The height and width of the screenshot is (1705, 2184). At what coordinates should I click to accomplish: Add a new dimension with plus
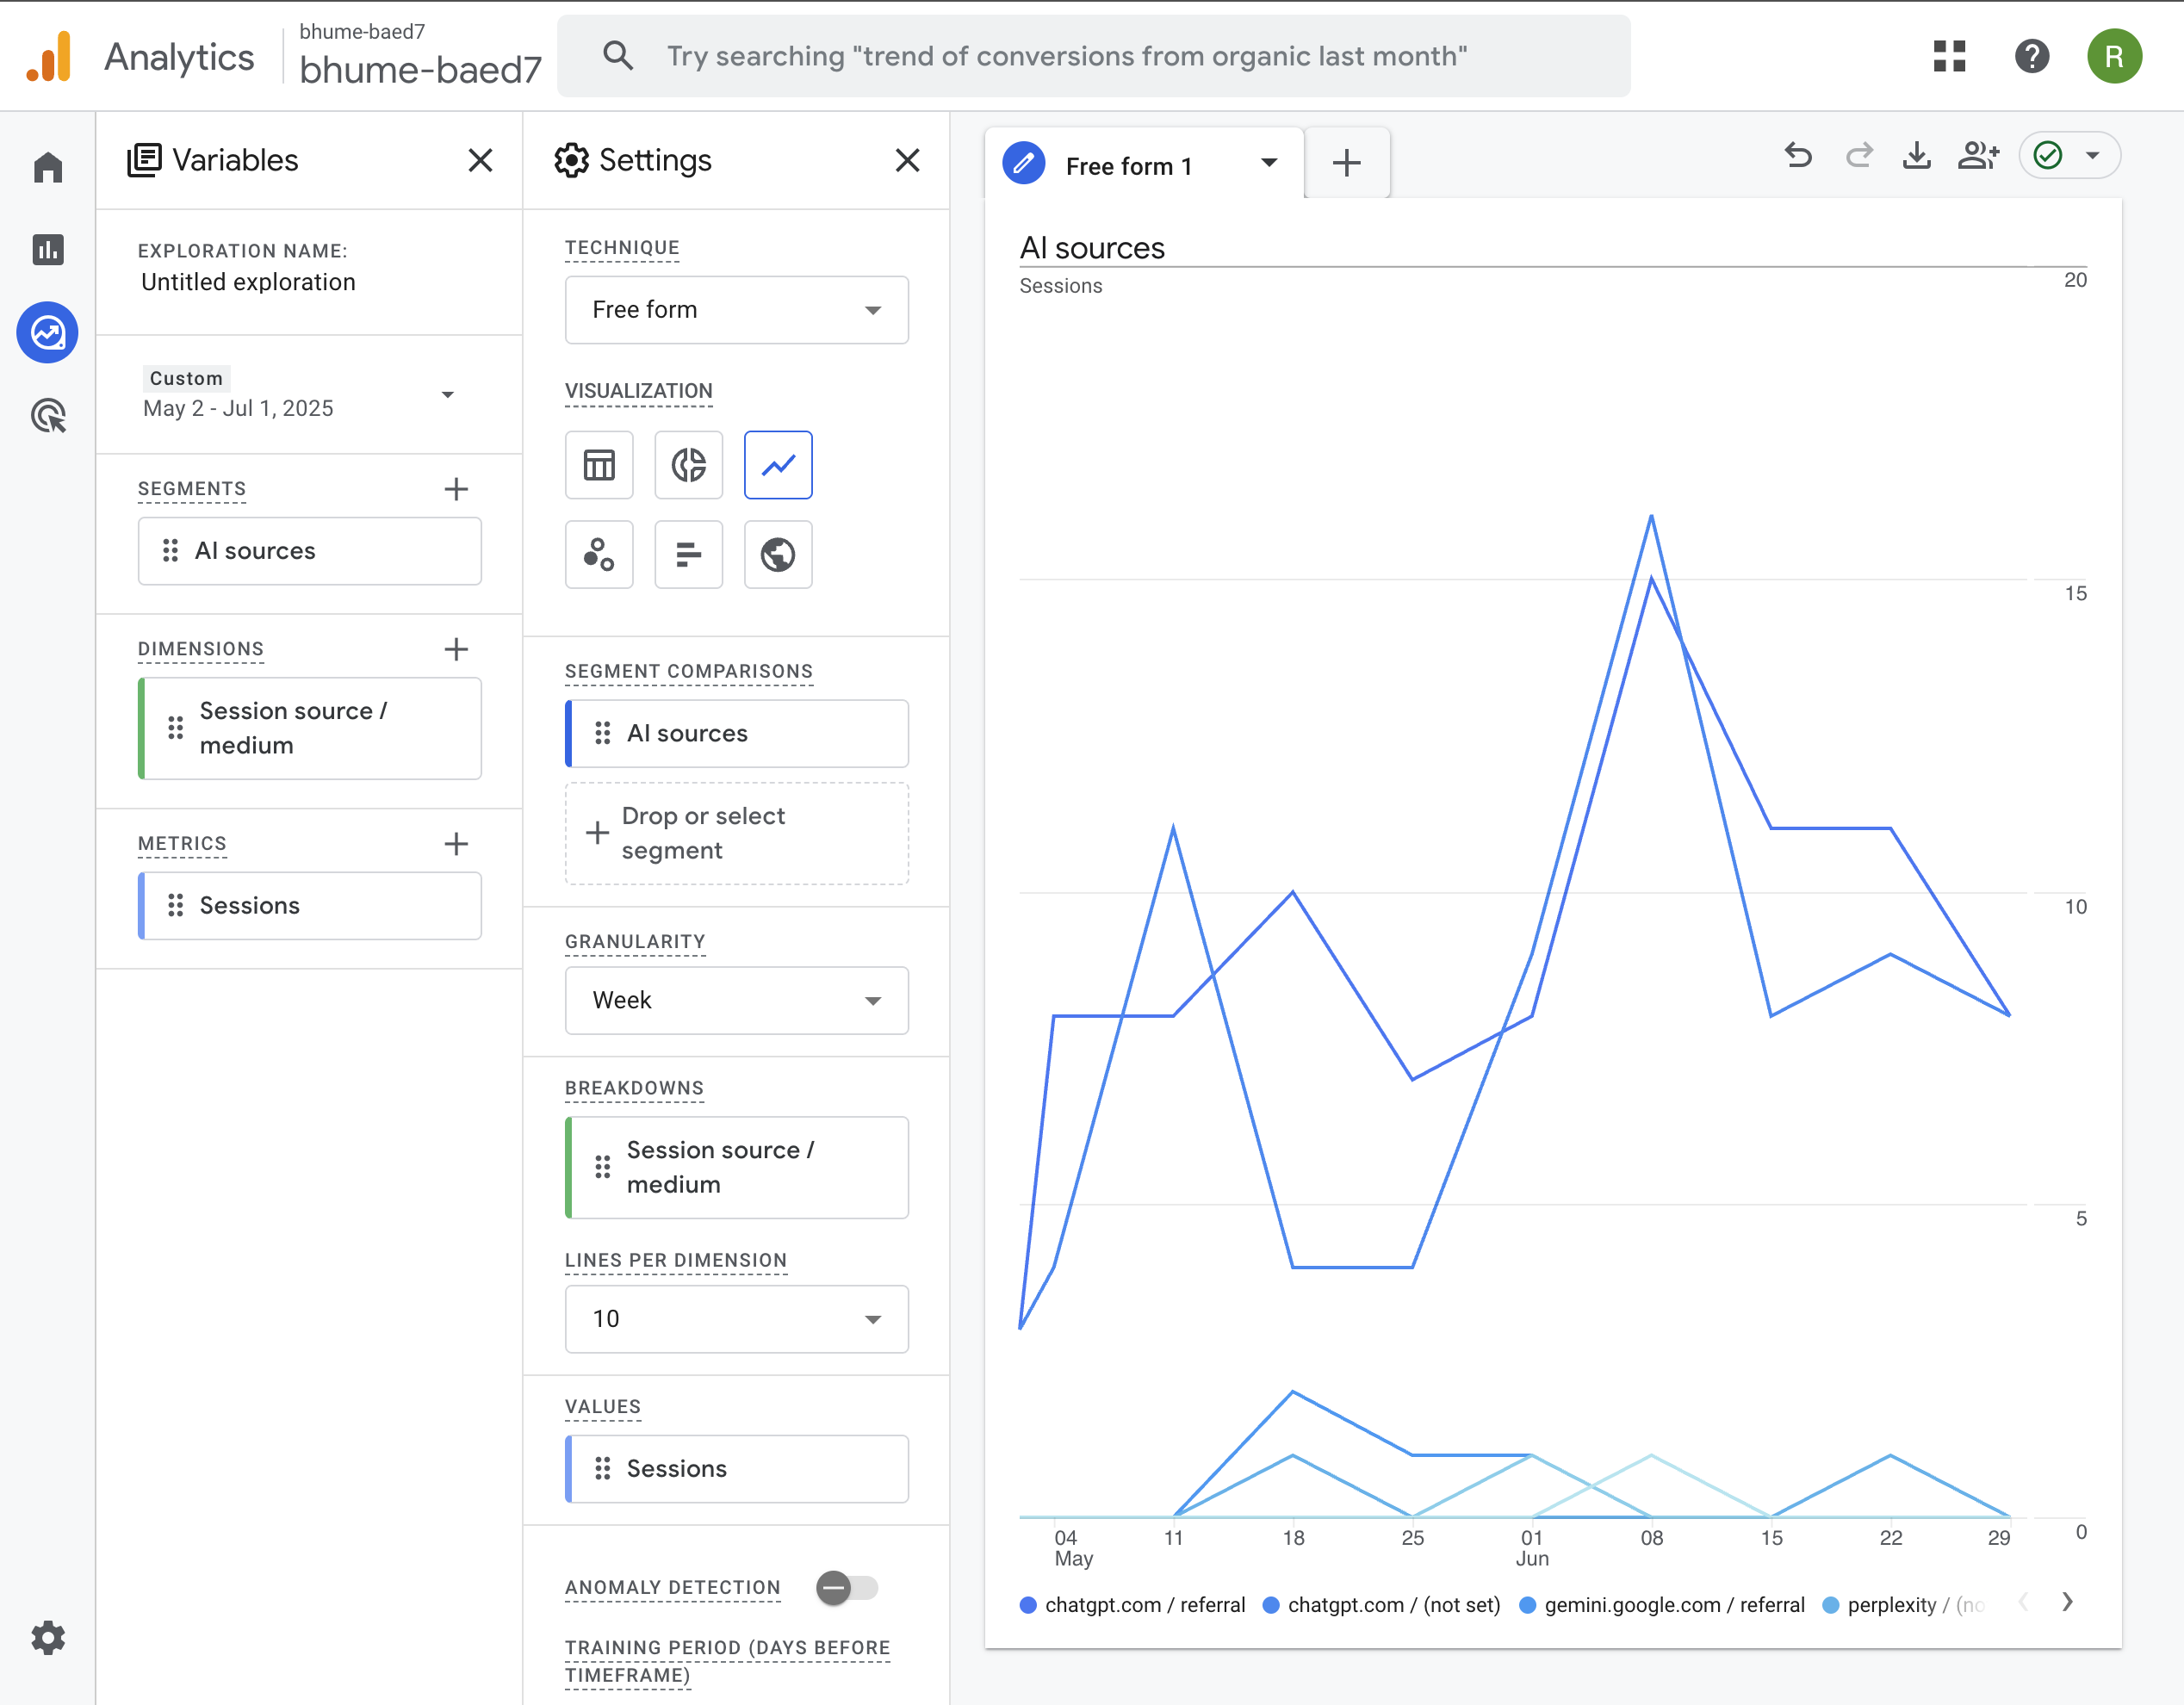[456, 649]
